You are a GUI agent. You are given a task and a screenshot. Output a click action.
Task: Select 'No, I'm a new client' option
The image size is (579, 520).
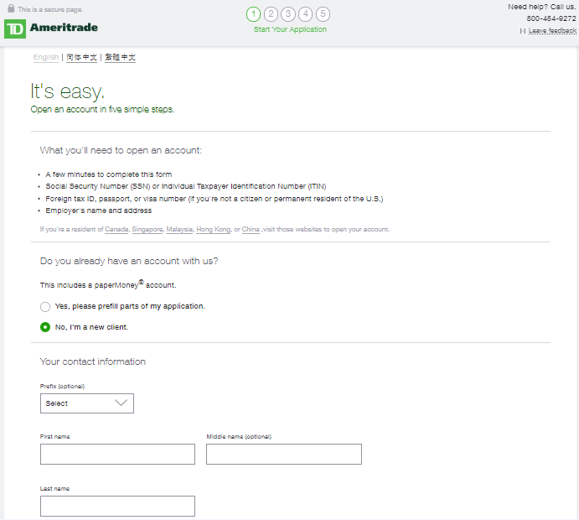click(x=45, y=327)
